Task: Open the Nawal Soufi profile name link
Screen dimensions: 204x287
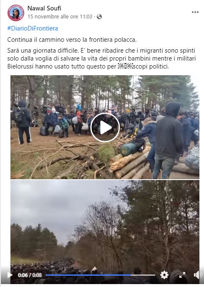Action: tap(44, 8)
